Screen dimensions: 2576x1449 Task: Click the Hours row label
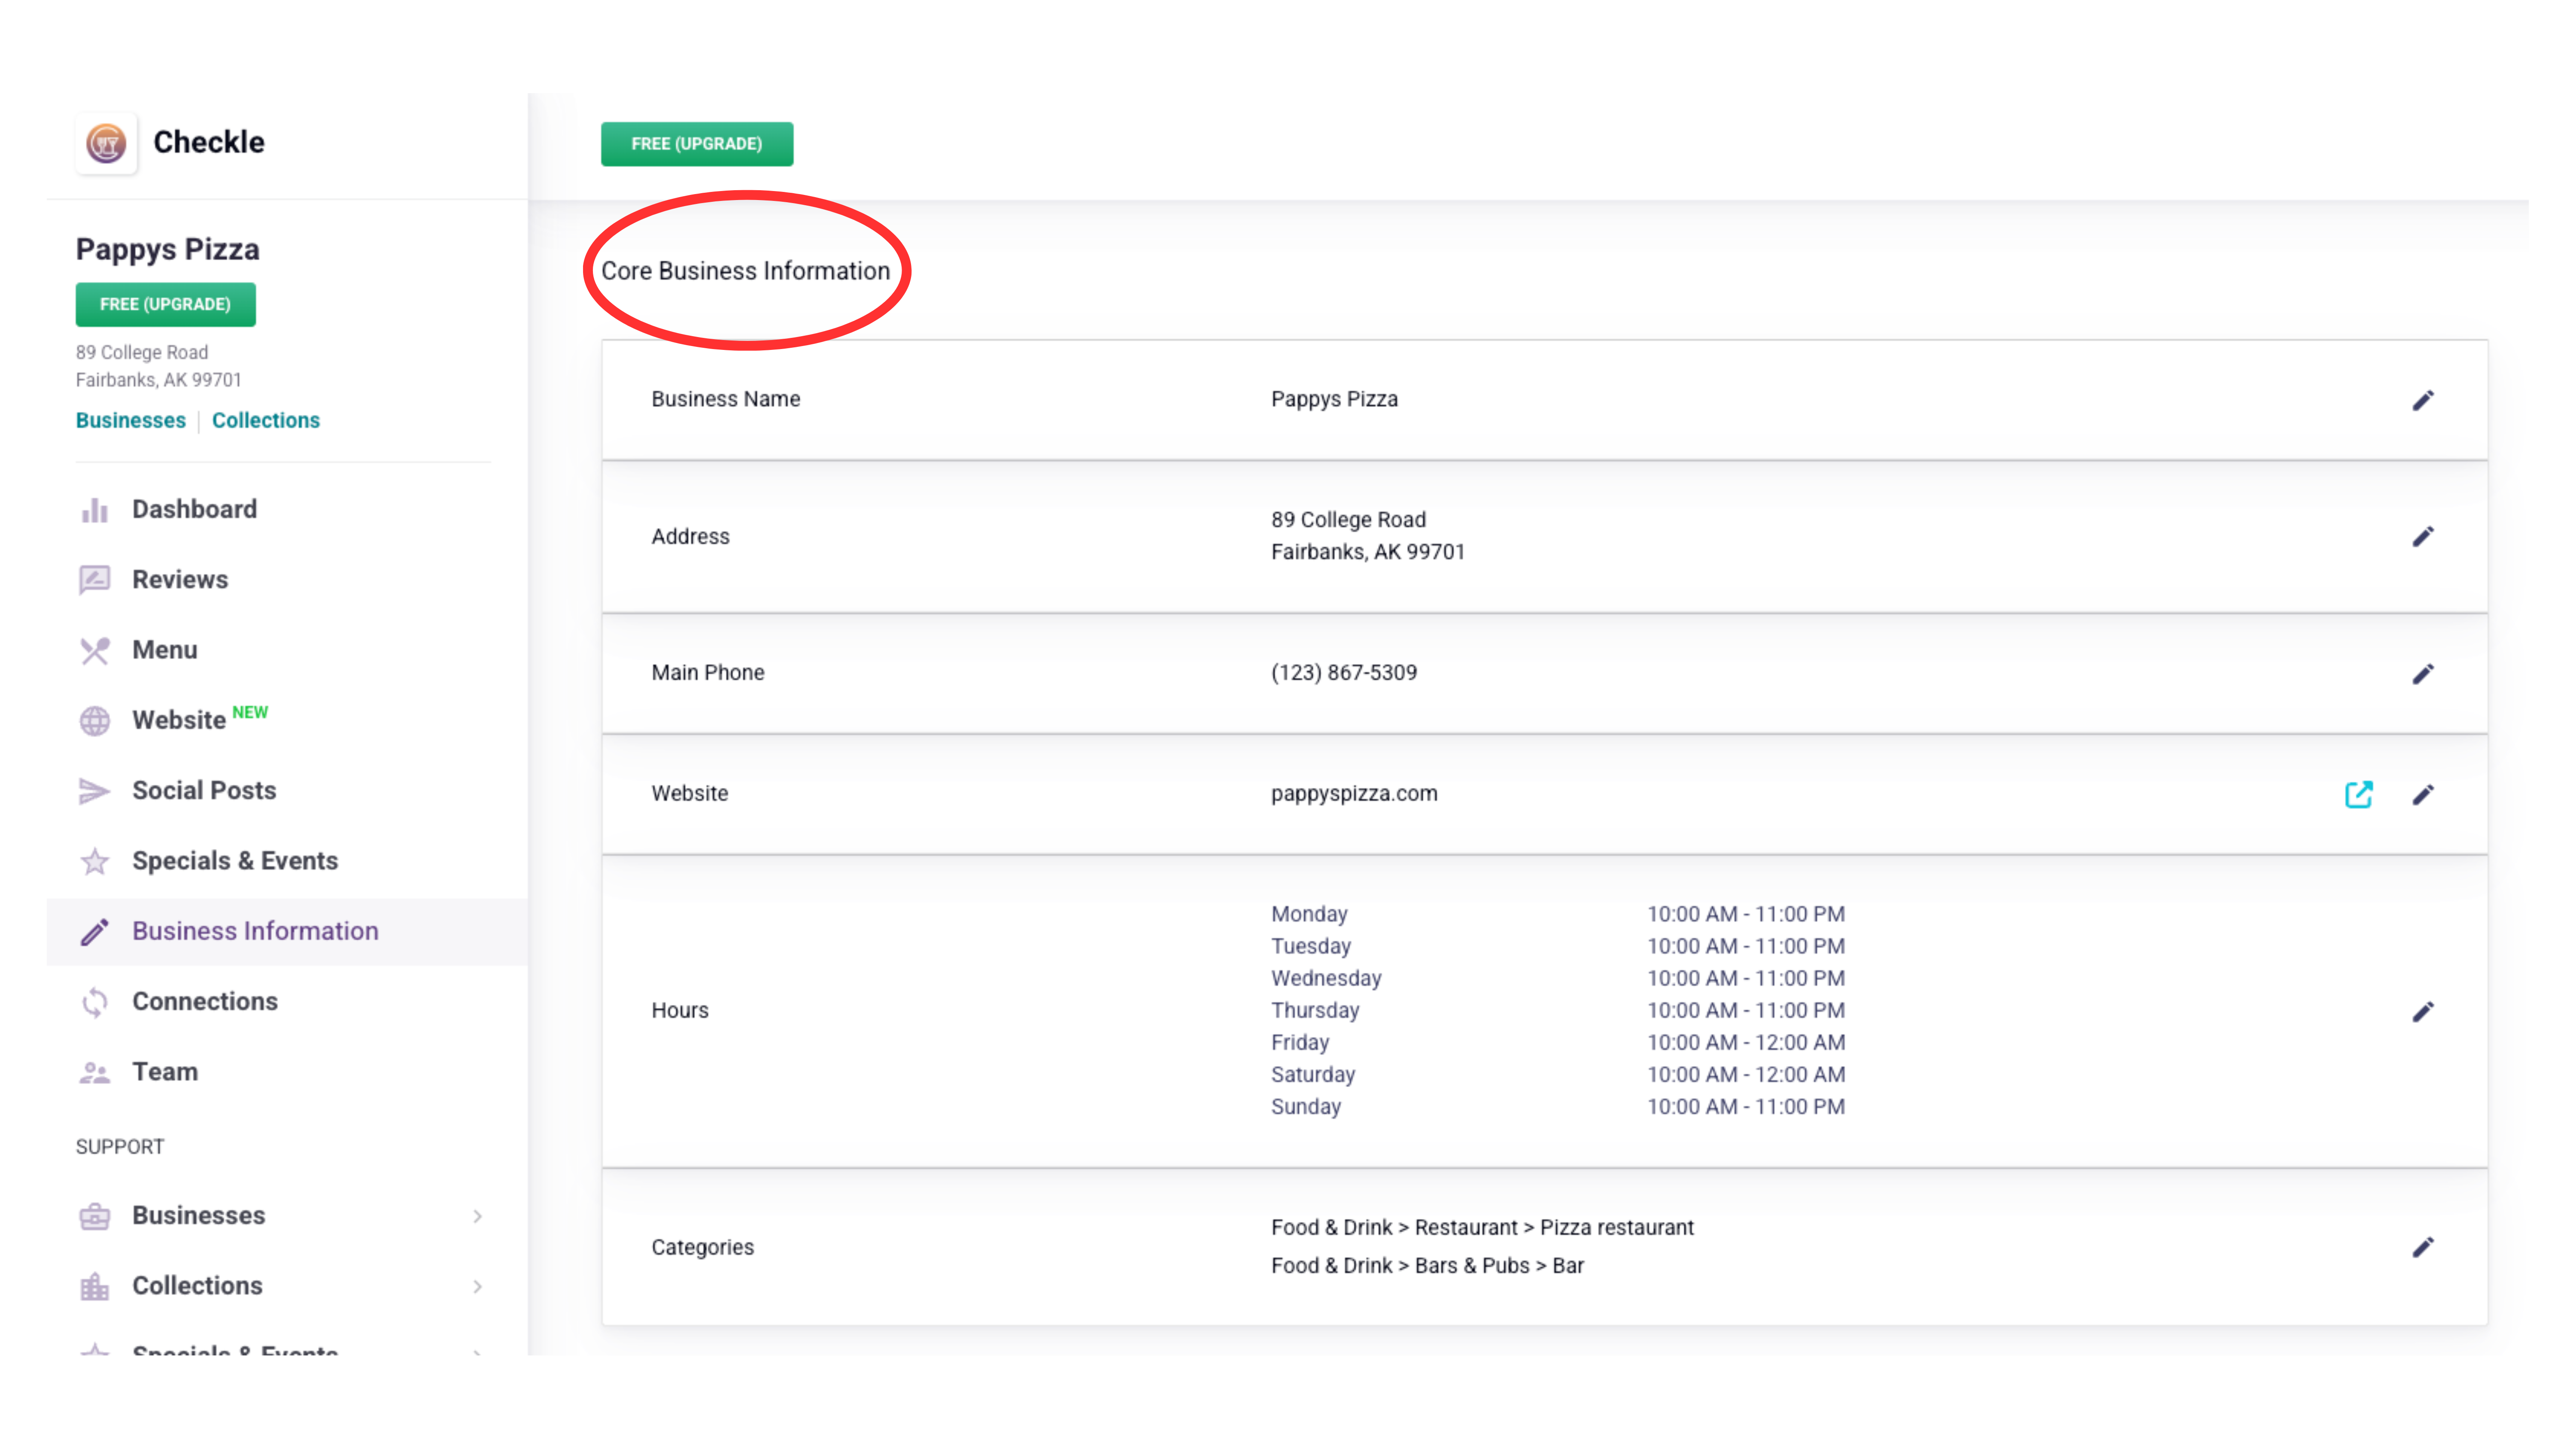click(680, 1011)
